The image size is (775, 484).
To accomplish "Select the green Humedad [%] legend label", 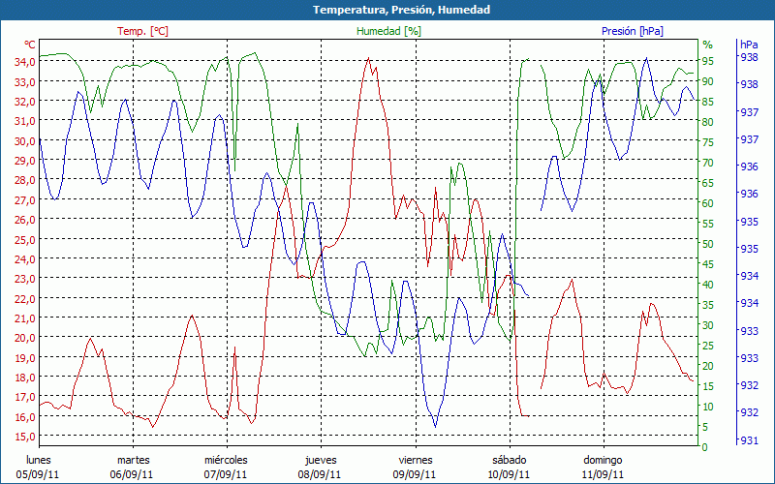I will point(389,31).
